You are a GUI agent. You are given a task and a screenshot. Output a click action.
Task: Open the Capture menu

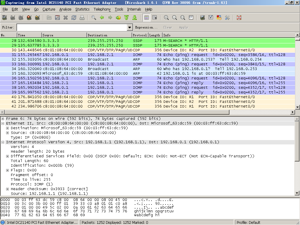[49, 9]
